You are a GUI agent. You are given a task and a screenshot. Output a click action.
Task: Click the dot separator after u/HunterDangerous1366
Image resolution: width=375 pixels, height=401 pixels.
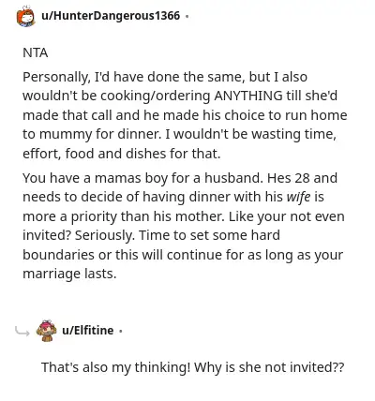[x=187, y=16]
